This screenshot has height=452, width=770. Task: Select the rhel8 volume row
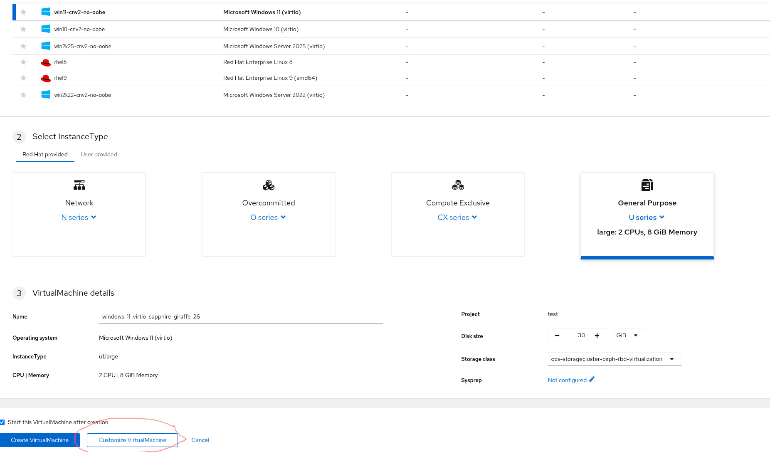point(391,62)
